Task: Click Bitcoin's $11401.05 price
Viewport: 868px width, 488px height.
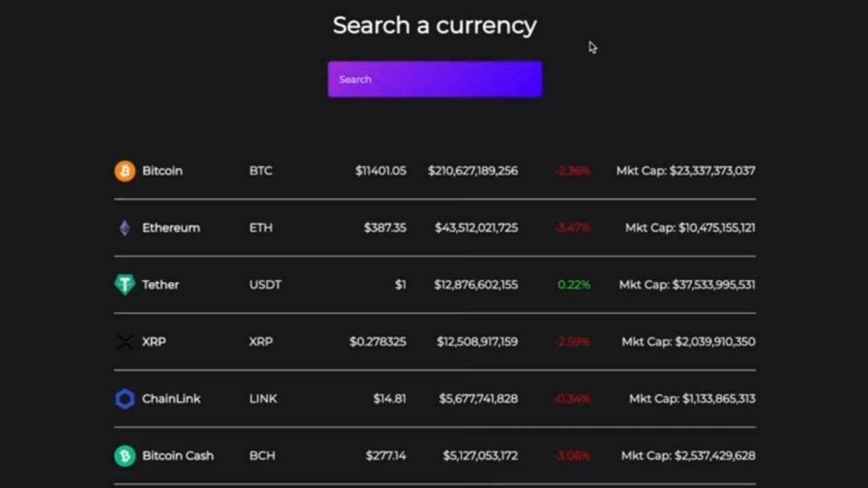Action: point(381,171)
